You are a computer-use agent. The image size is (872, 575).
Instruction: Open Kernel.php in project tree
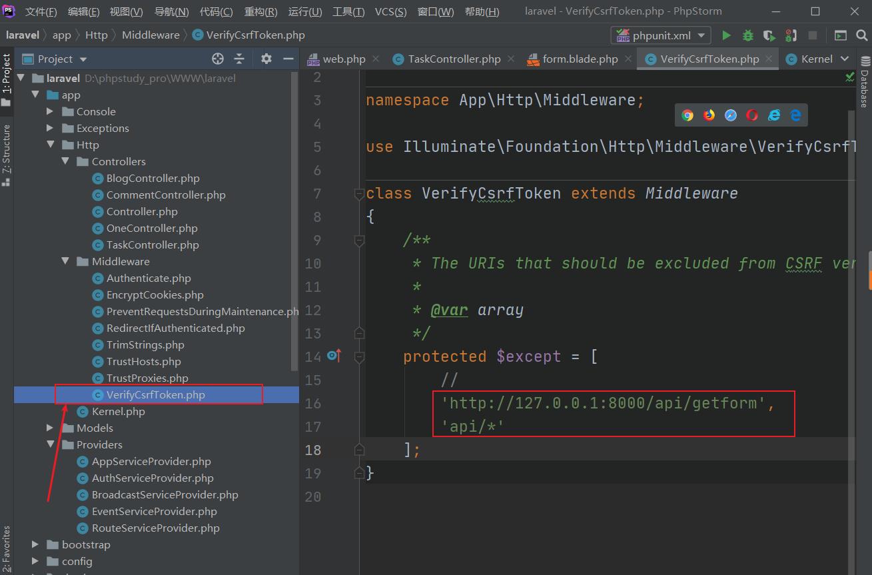point(118,411)
